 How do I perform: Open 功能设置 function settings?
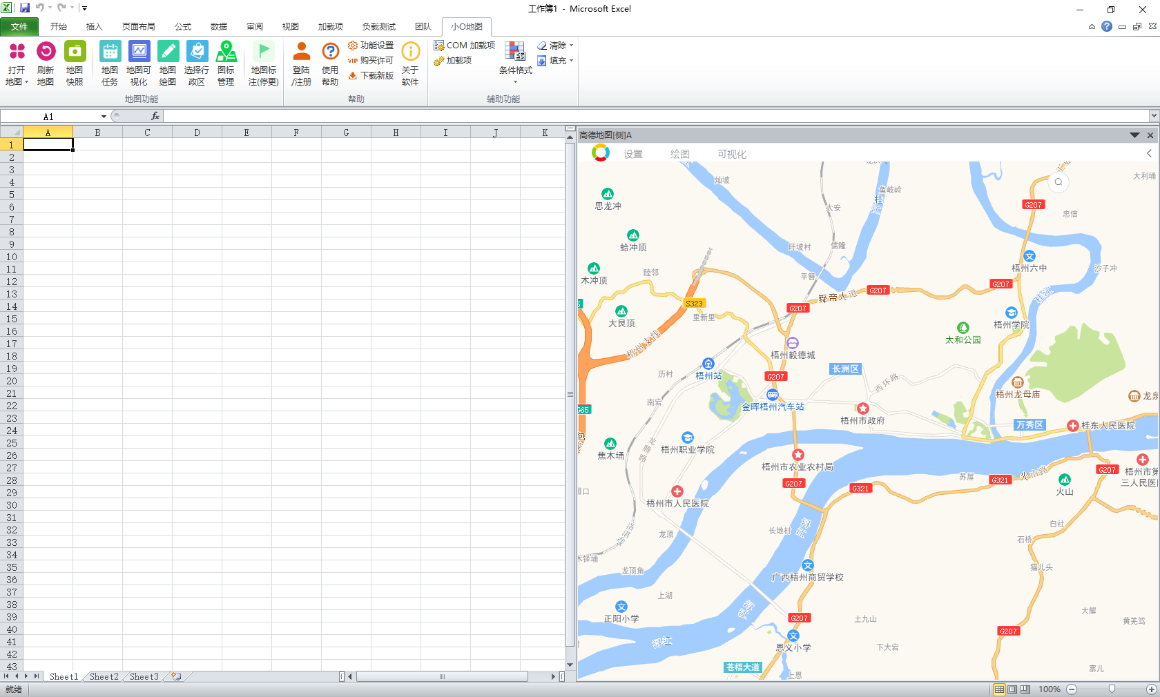pyautogui.click(x=371, y=46)
